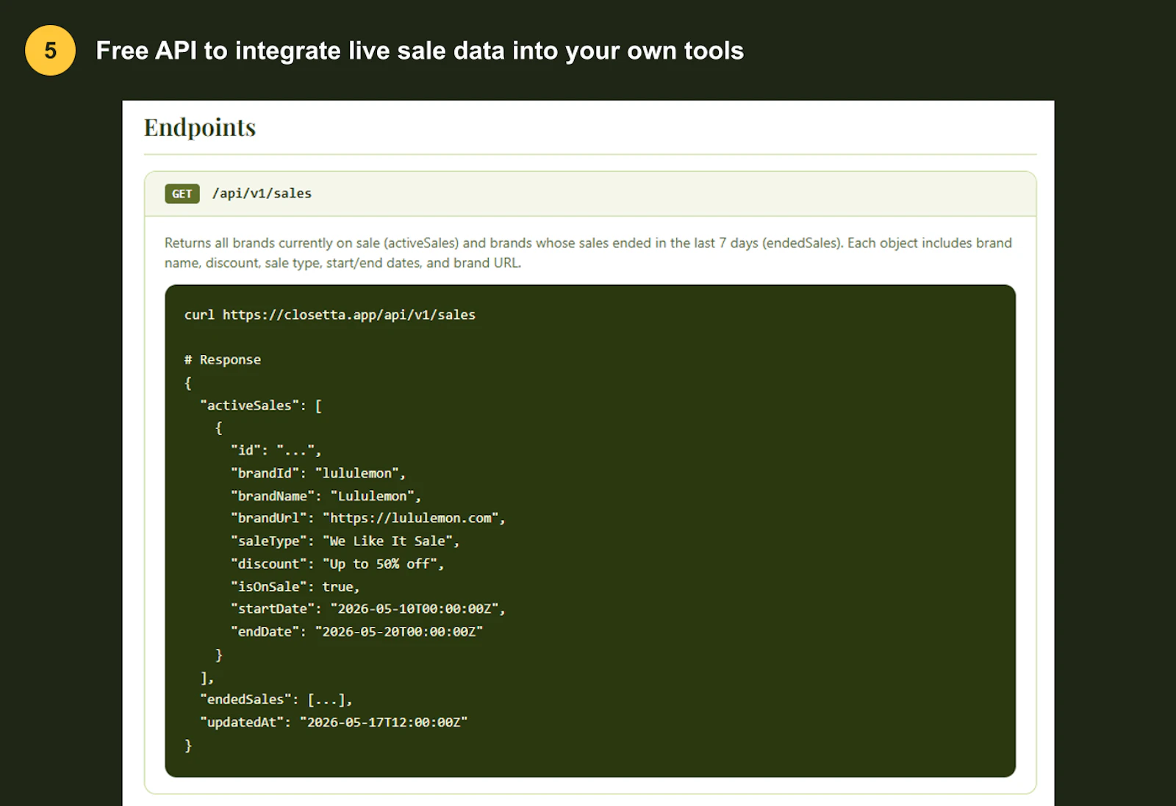Screen dimensions: 1176x806
Task: Click the Endpoints heading
Action: (200, 127)
